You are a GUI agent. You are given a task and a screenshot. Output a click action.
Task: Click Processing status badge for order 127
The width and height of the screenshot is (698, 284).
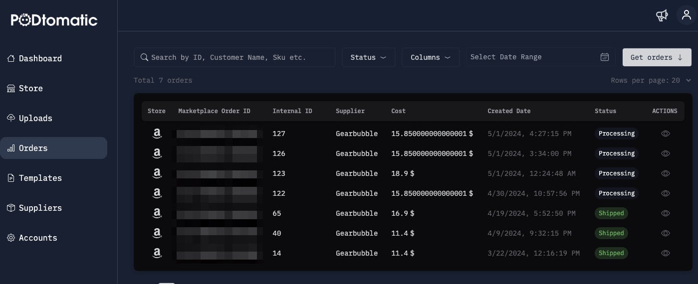click(617, 134)
